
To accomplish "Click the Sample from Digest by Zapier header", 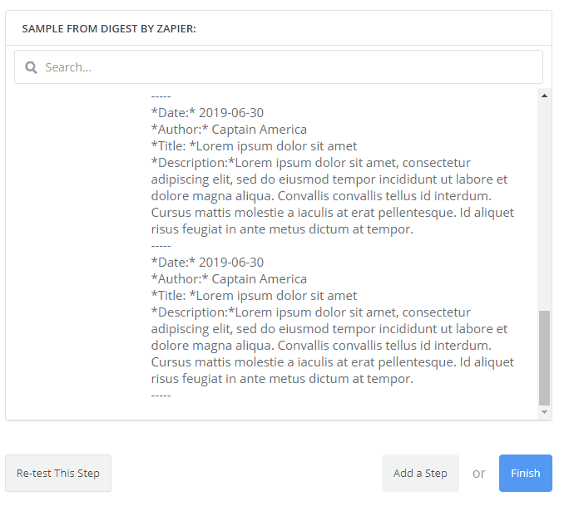I will pyautogui.click(x=109, y=29).
